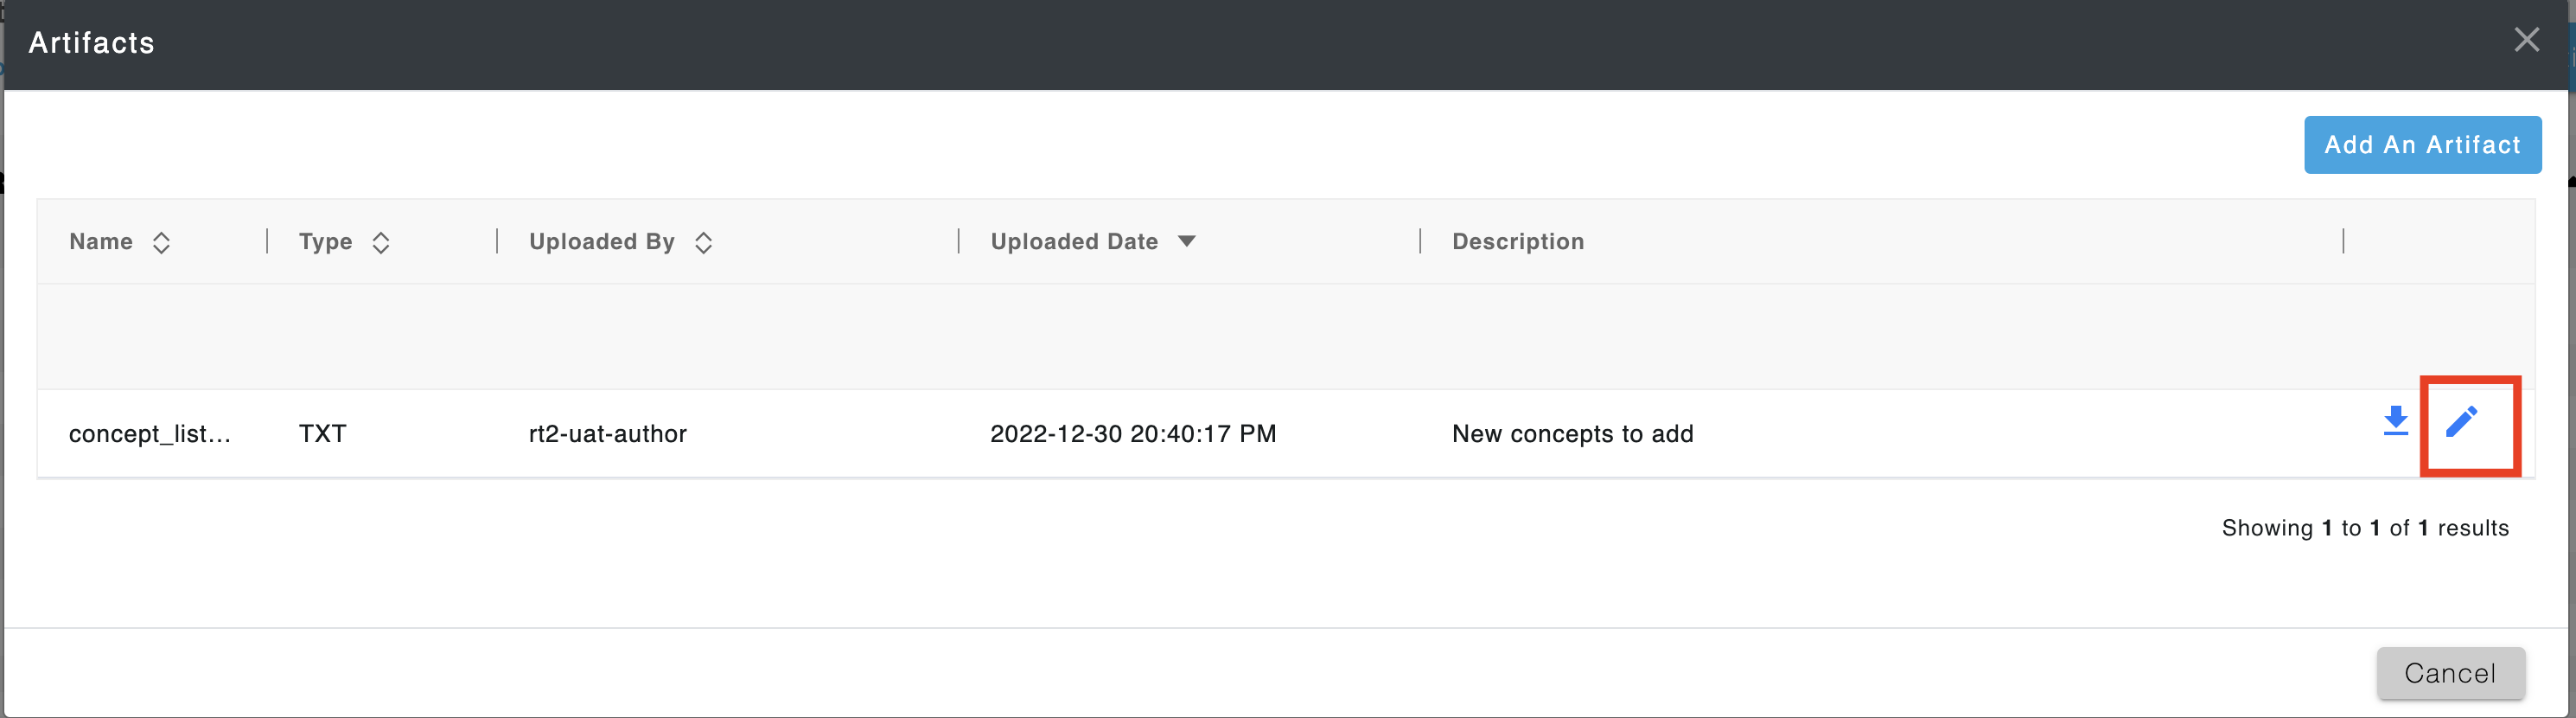Select the concept_list… file name cell
Image resolution: width=2576 pixels, height=718 pixels.
pyautogui.click(x=150, y=433)
